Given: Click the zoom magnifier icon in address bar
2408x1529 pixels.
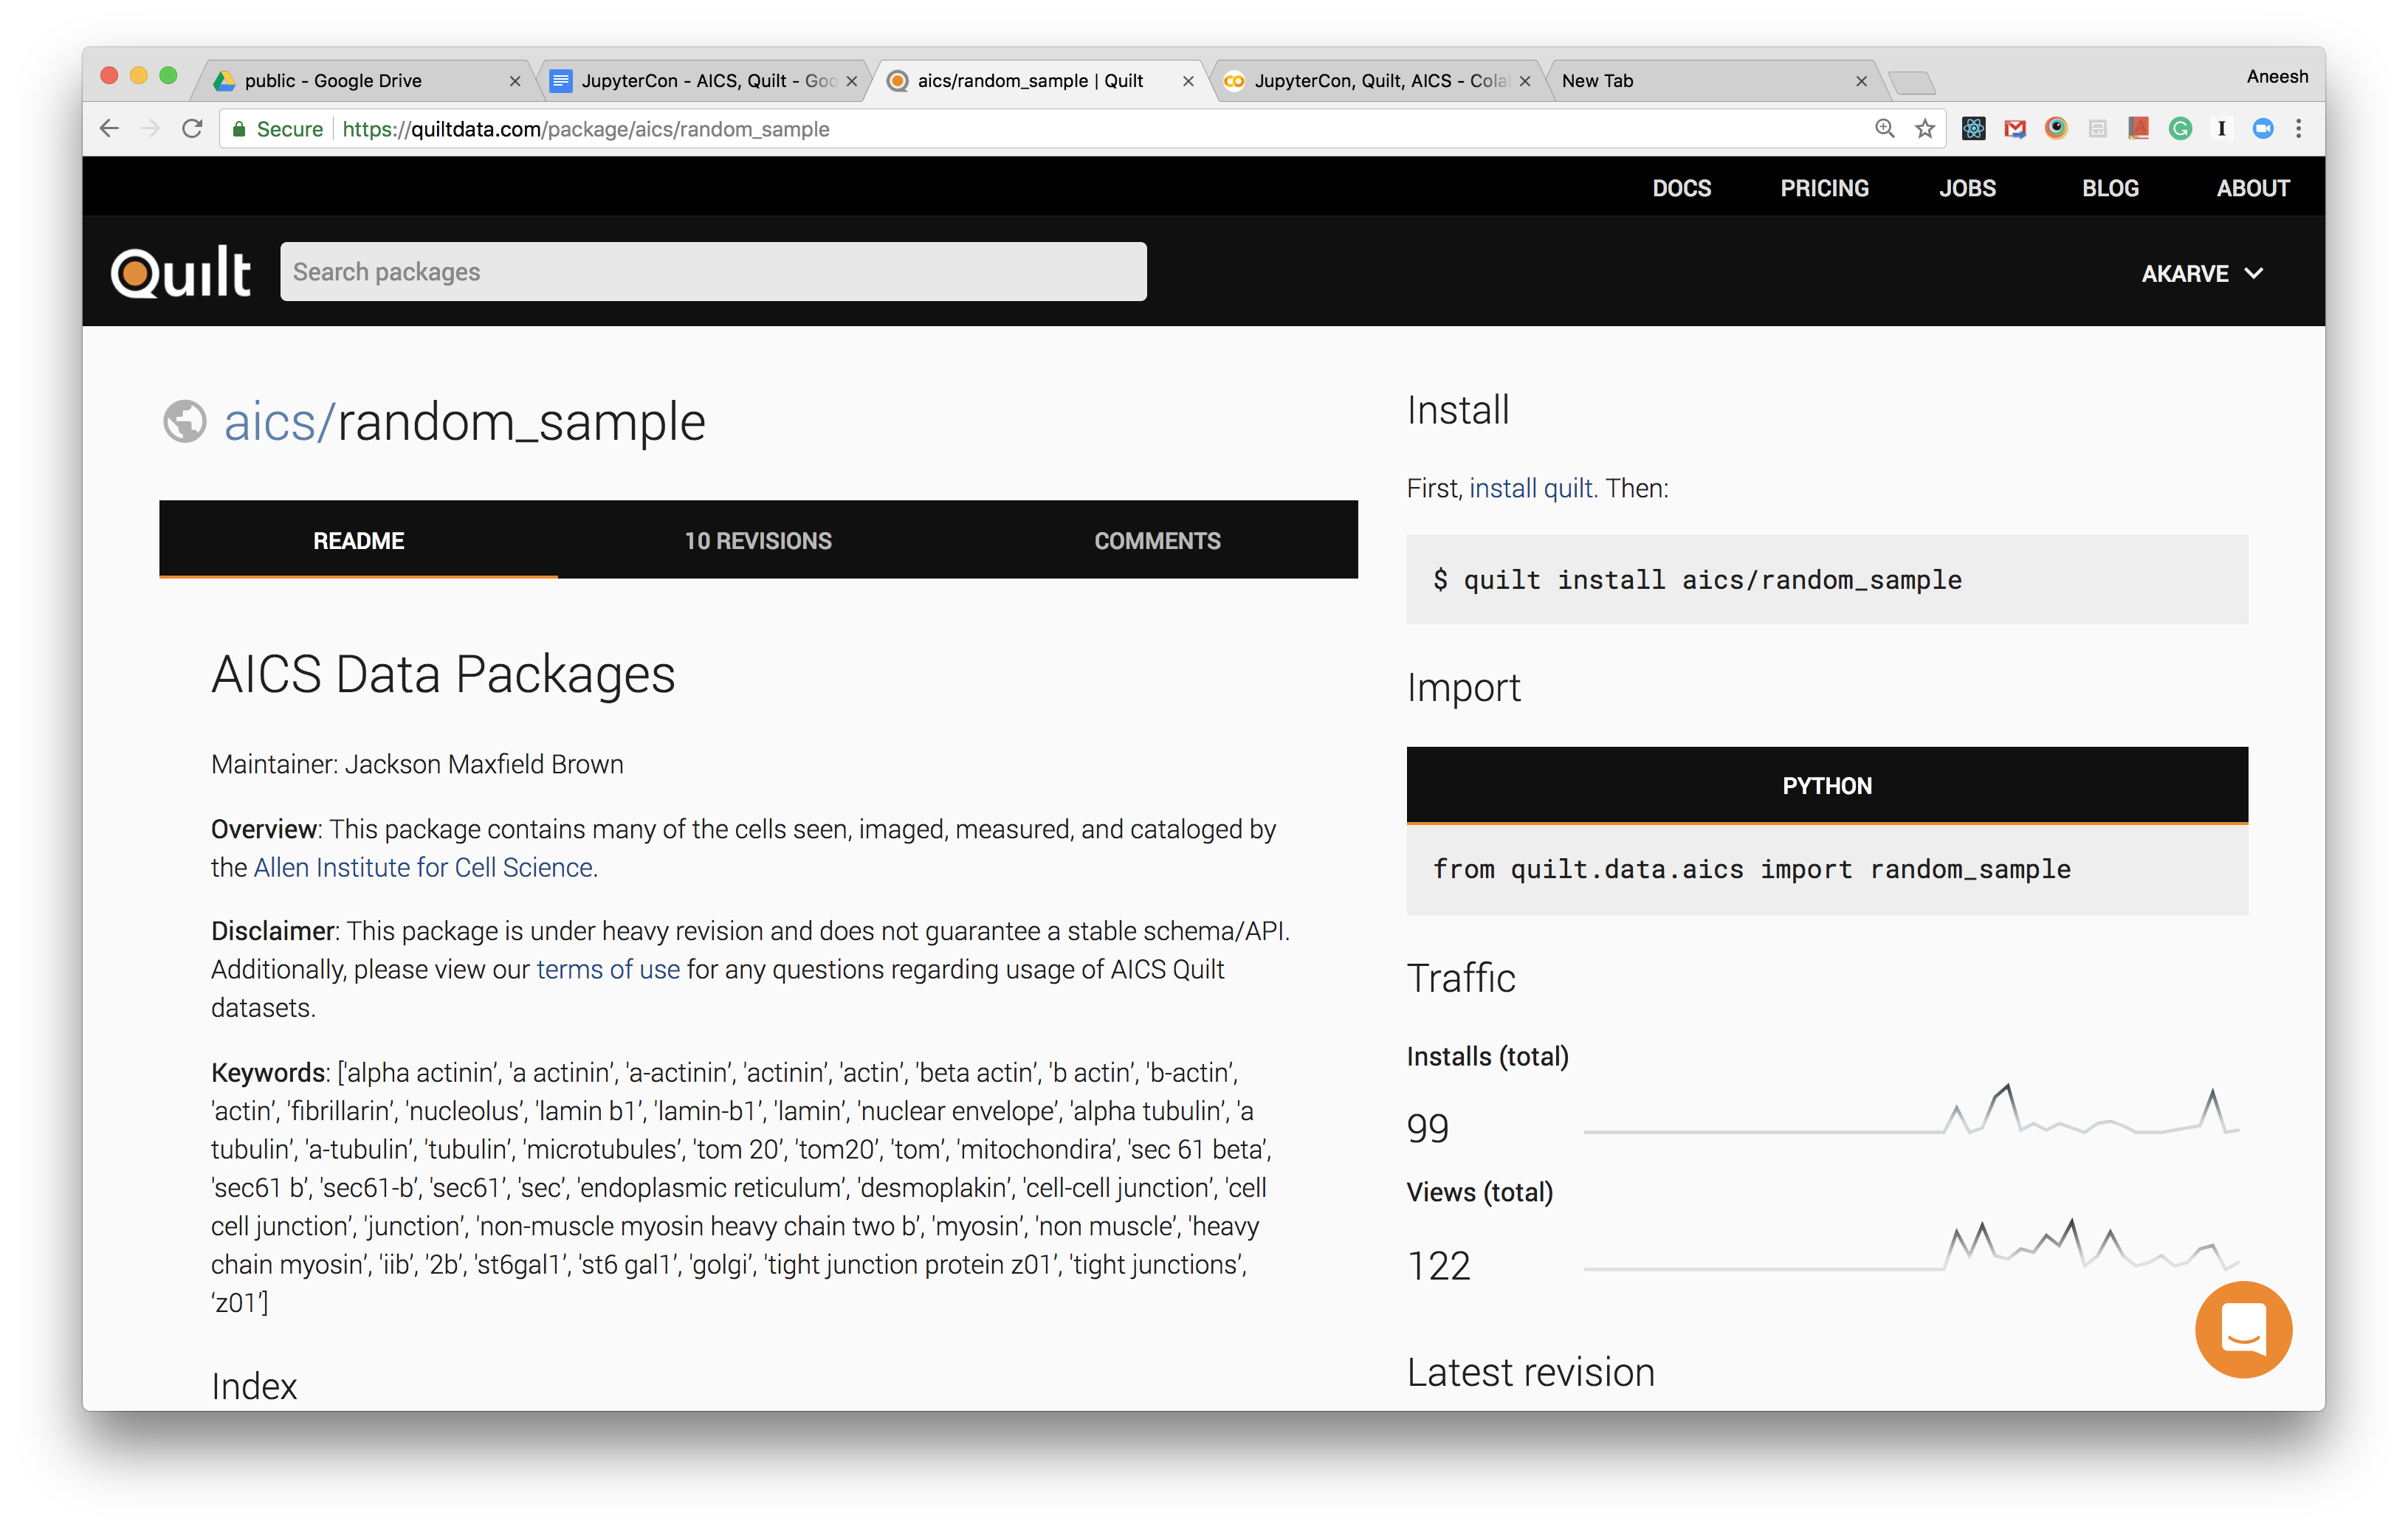Looking at the screenshot, I should 1884,129.
